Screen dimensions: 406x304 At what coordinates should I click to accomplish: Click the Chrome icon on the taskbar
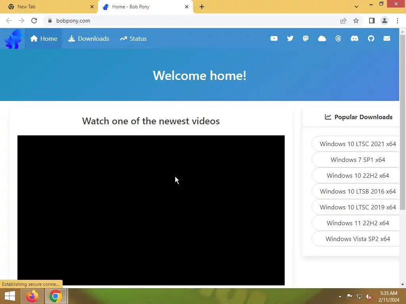(x=56, y=296)
